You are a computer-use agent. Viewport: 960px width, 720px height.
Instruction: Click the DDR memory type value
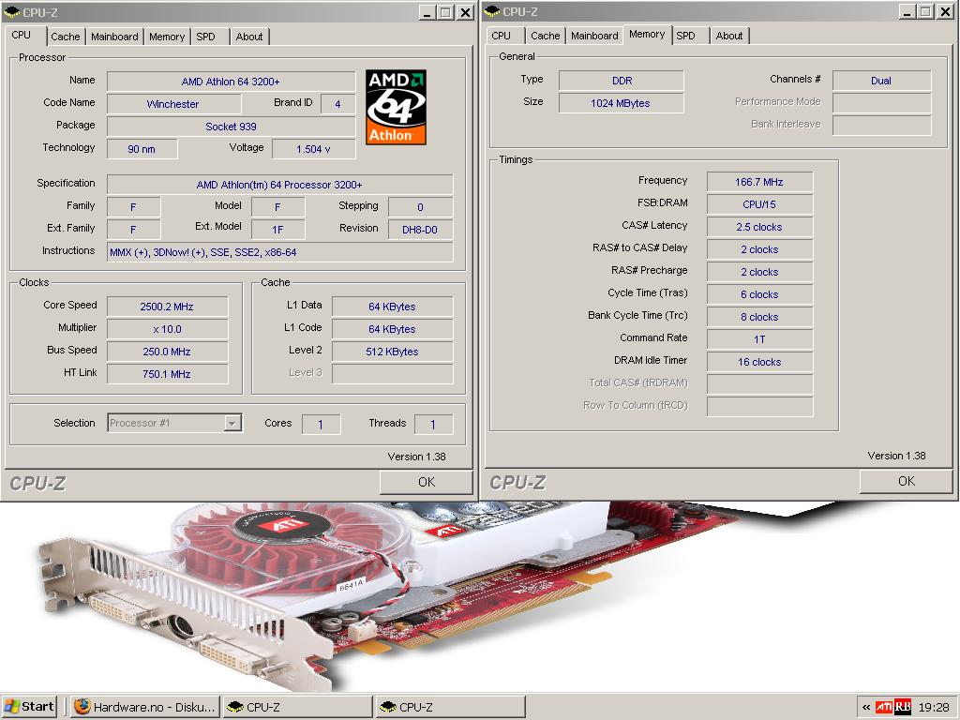(622, 81)
